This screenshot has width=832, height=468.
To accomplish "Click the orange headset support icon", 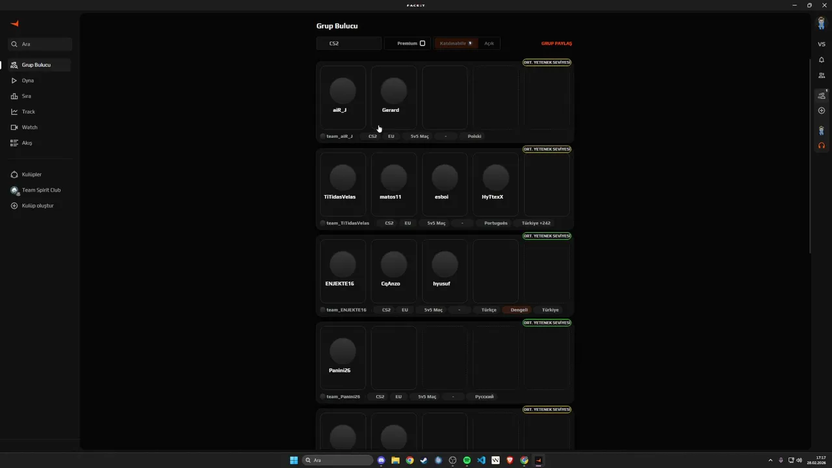I will point(822,146).
